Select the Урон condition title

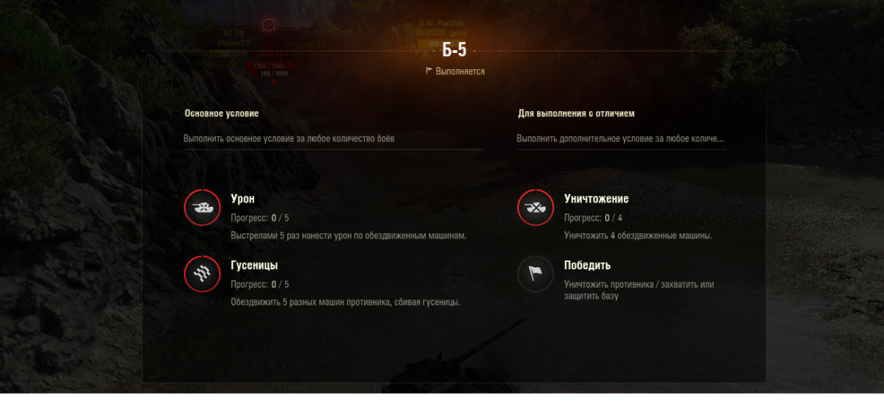click(243, 199)
